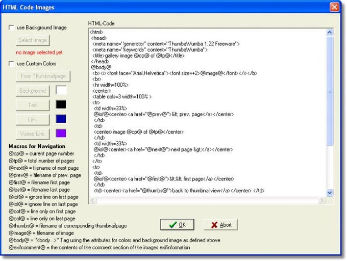Click the font face Arial,Helvetica line
The height and width of the screenshot is (261, 347).
pyautogui.click(x=175, y=73)
